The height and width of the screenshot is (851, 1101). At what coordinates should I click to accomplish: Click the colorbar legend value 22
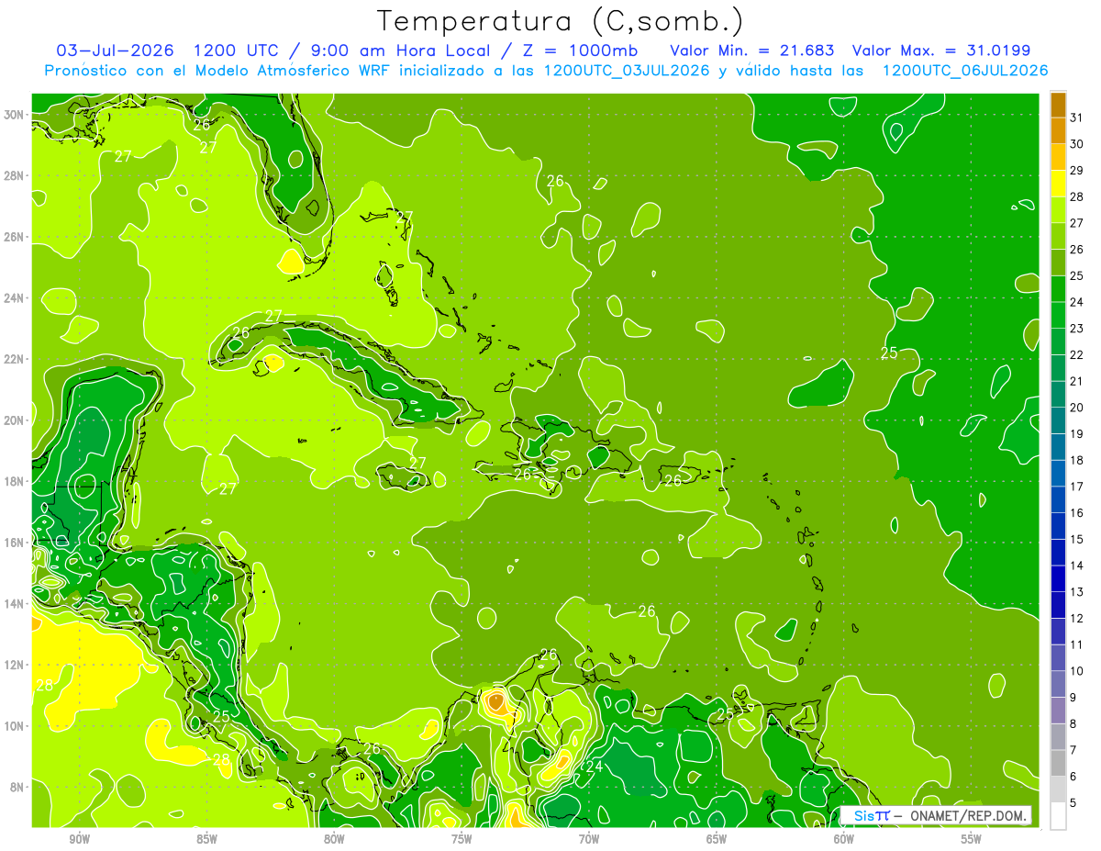(x=1076, y=354)
